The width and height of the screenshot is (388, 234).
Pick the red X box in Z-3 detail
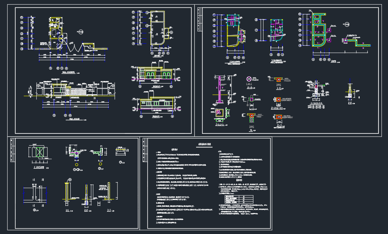[x=279, y=117]
